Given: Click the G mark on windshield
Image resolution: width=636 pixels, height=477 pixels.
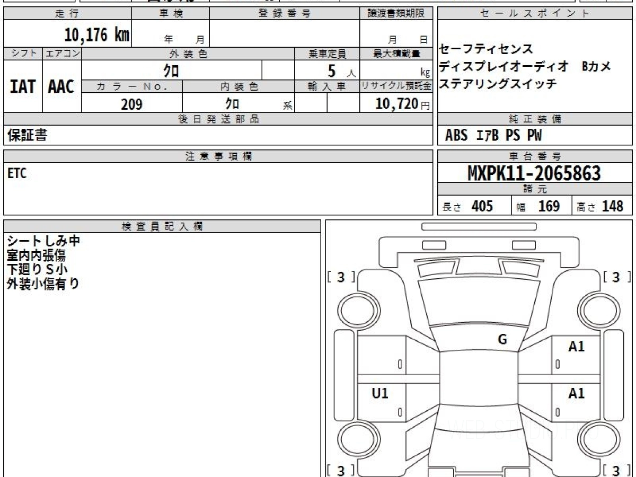Looking at the screenshot, I should click(x=502, y=340).
